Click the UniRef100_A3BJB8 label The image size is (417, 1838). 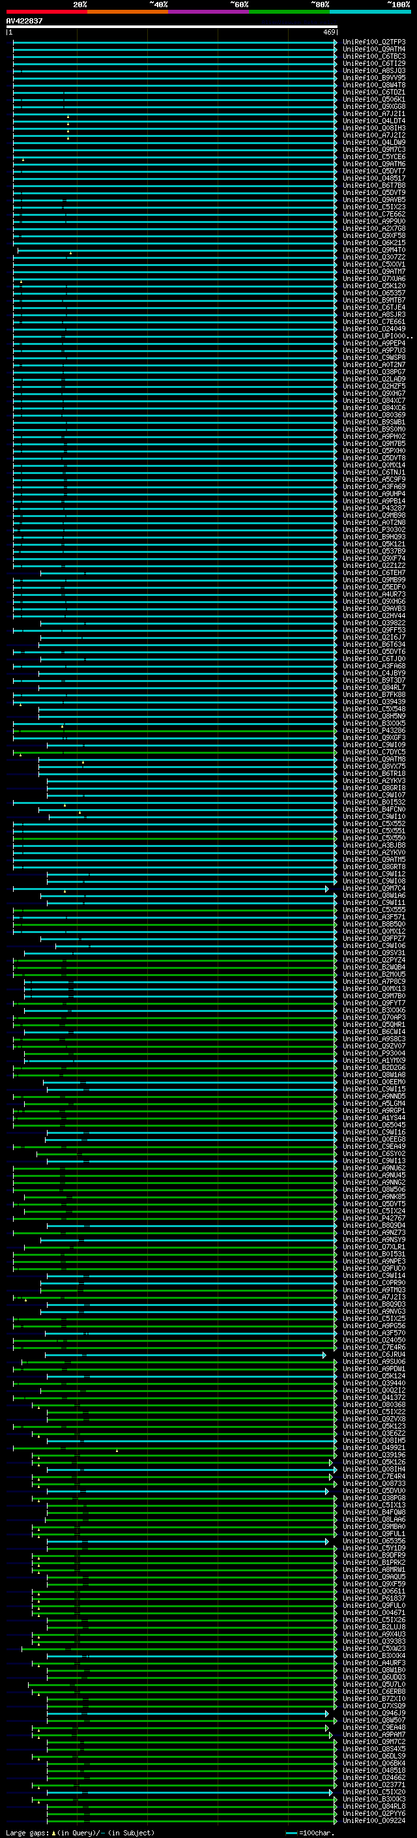[374, 845]
